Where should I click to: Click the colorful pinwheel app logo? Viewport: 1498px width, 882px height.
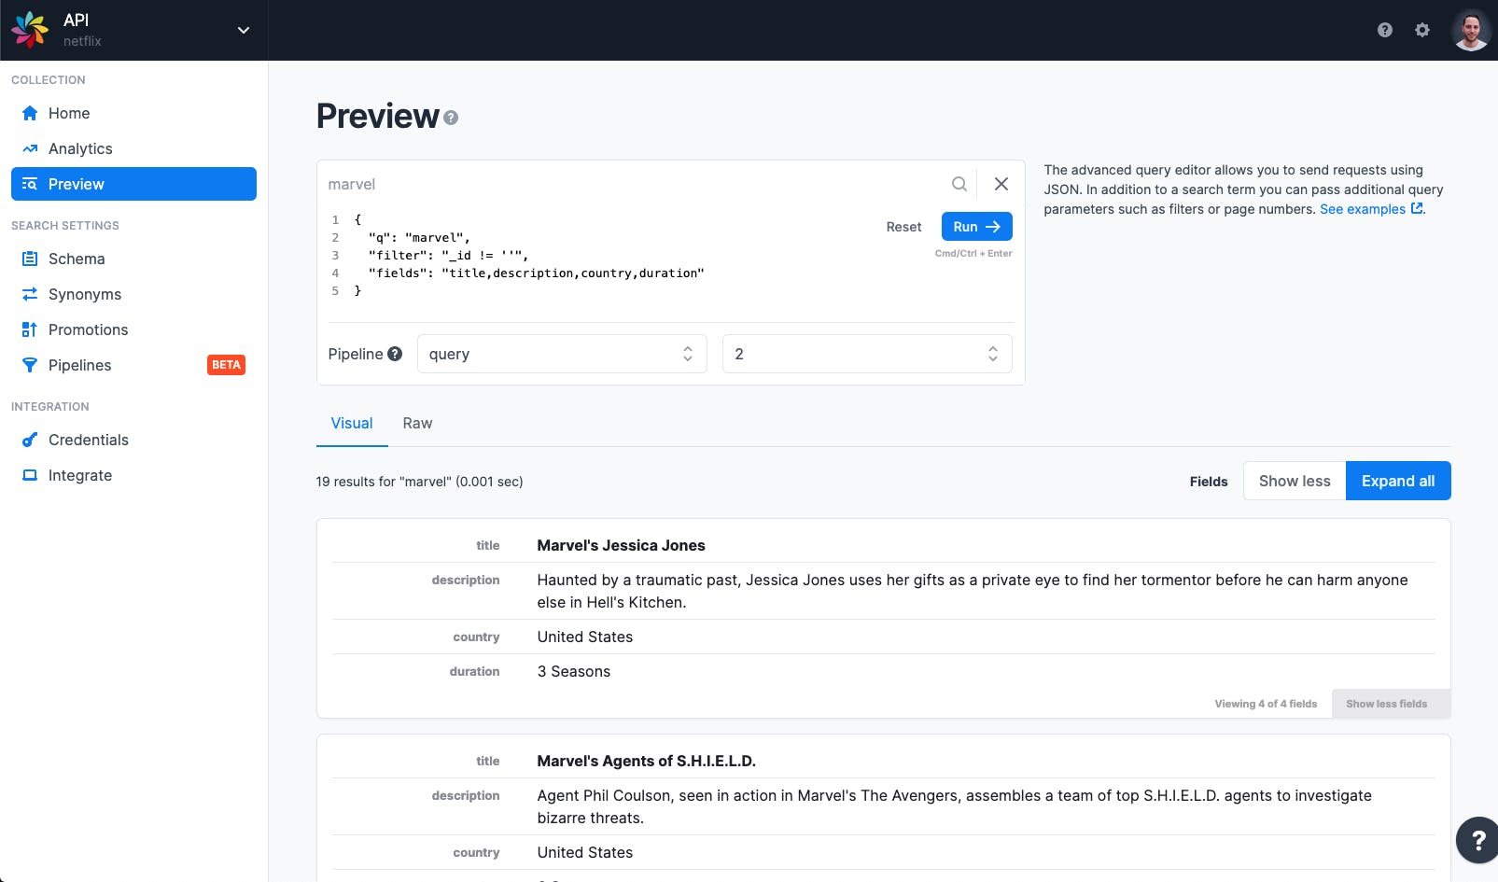click(x=30, y=30)
